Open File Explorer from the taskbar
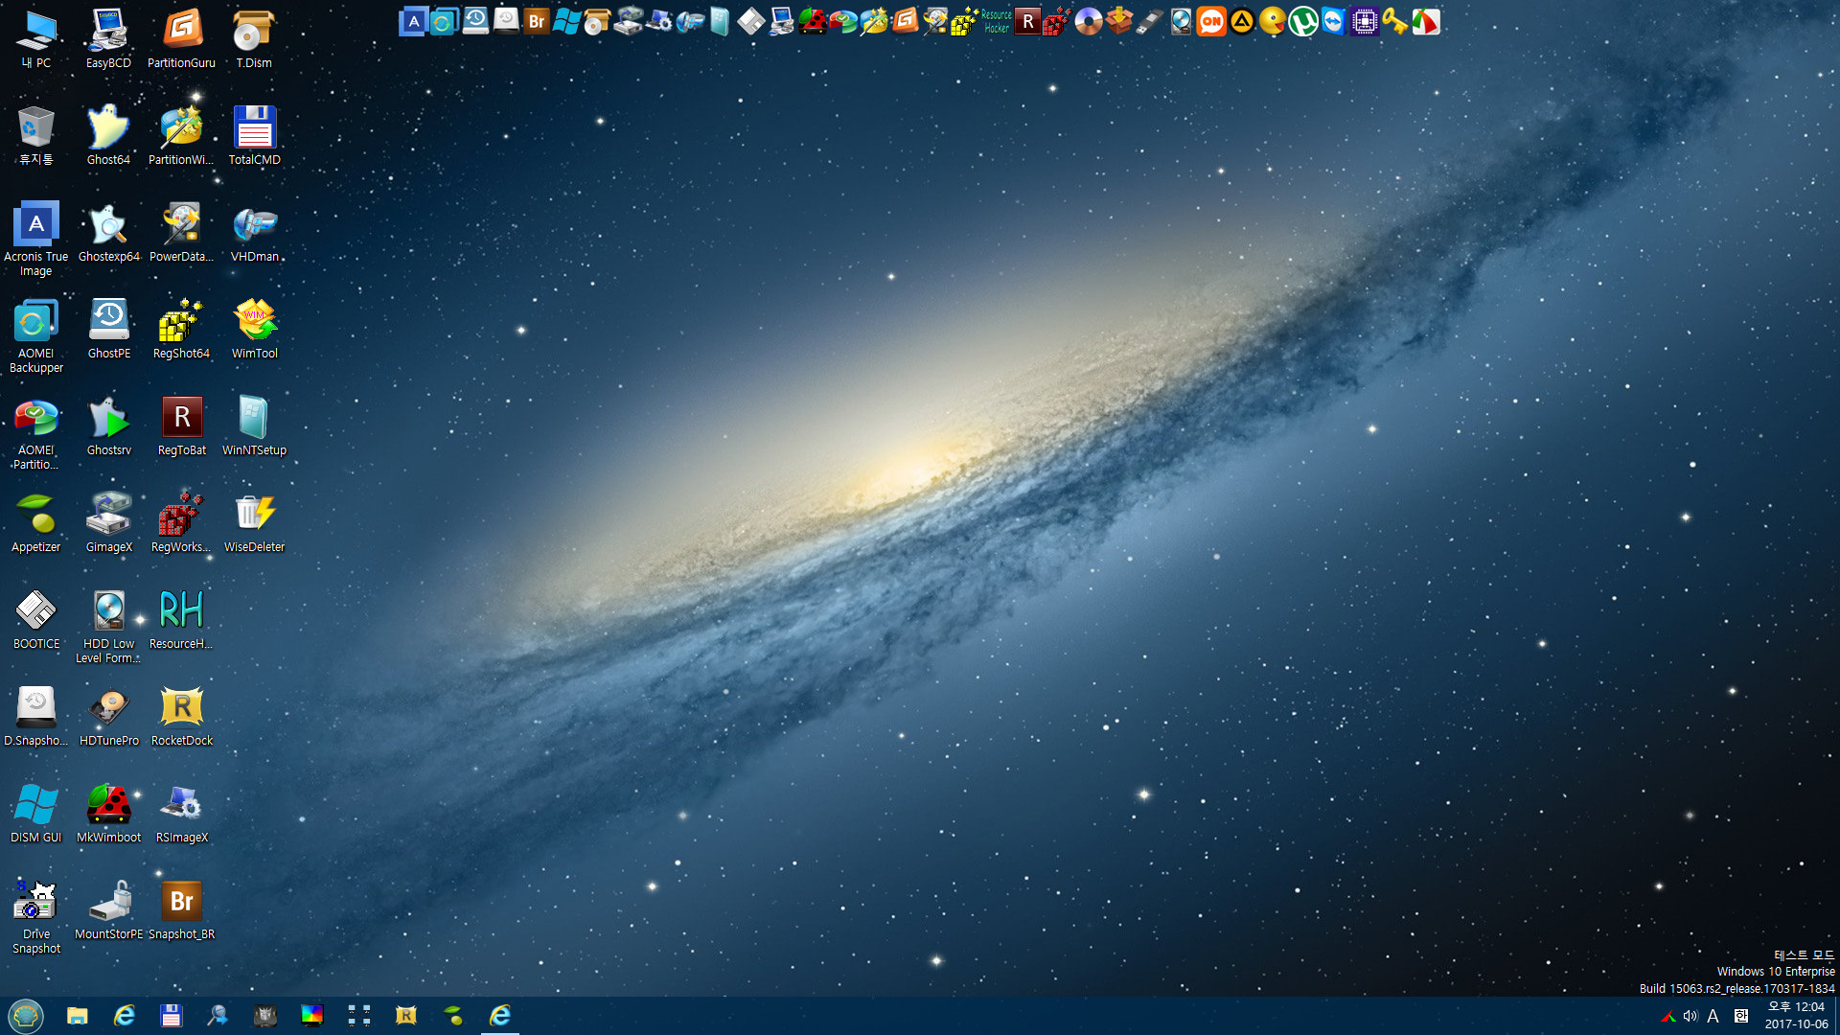 [x=77, y=1016]
